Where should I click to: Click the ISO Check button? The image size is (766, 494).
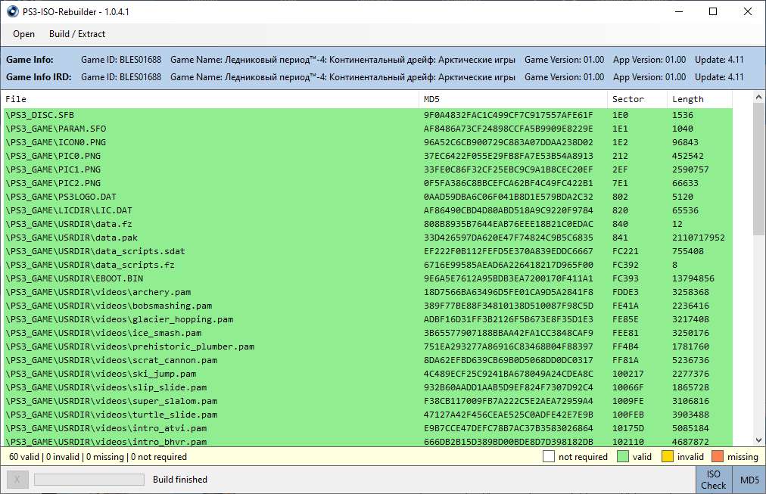click(x=714, y=480)
